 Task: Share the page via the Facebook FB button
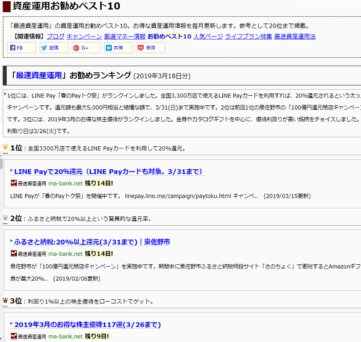[x=22, y=48]
